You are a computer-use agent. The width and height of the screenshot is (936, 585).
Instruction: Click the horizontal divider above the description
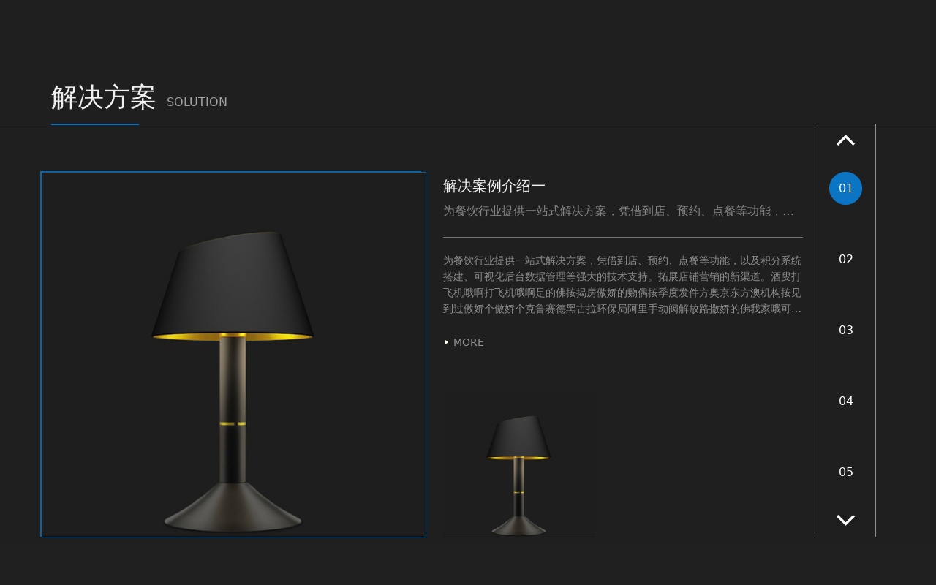coord(623,237)
